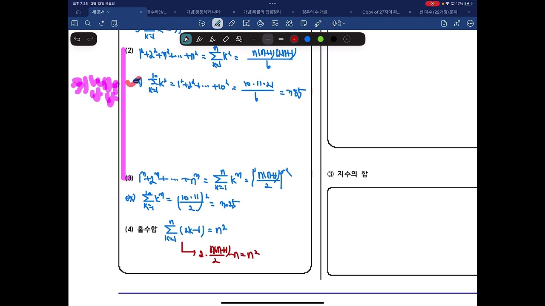Tap the ③ 지수의 합 heading

click(x=347, y=174)
